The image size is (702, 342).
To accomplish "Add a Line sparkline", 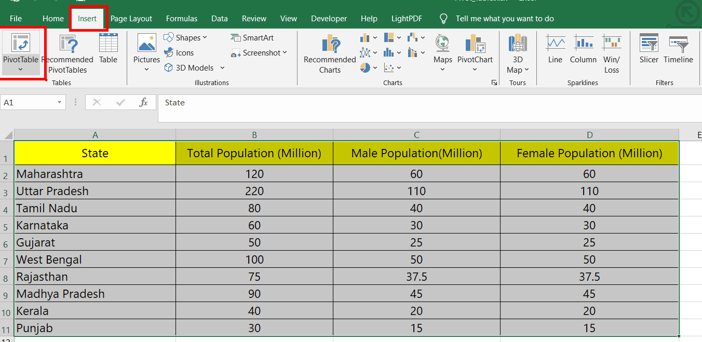I will (x=555, y=45).
